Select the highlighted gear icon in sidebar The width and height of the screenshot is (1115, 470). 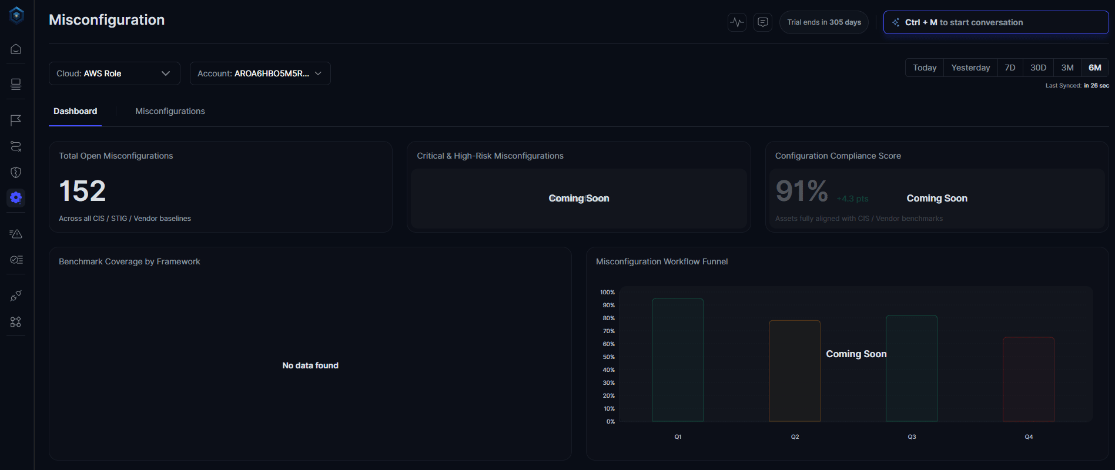(x=16, y=198)
